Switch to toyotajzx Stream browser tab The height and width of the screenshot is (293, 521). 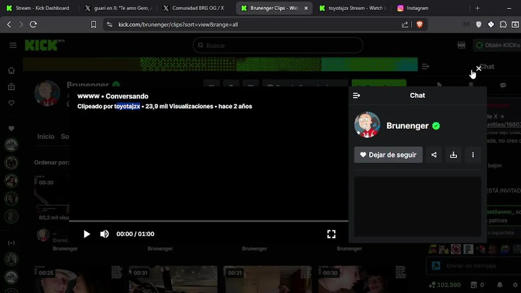352,8
